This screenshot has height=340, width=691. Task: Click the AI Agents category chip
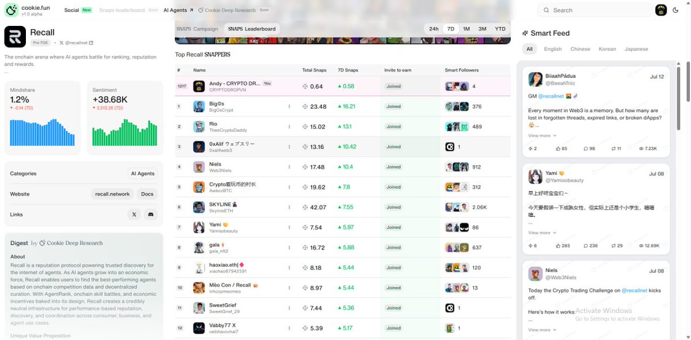143,173
